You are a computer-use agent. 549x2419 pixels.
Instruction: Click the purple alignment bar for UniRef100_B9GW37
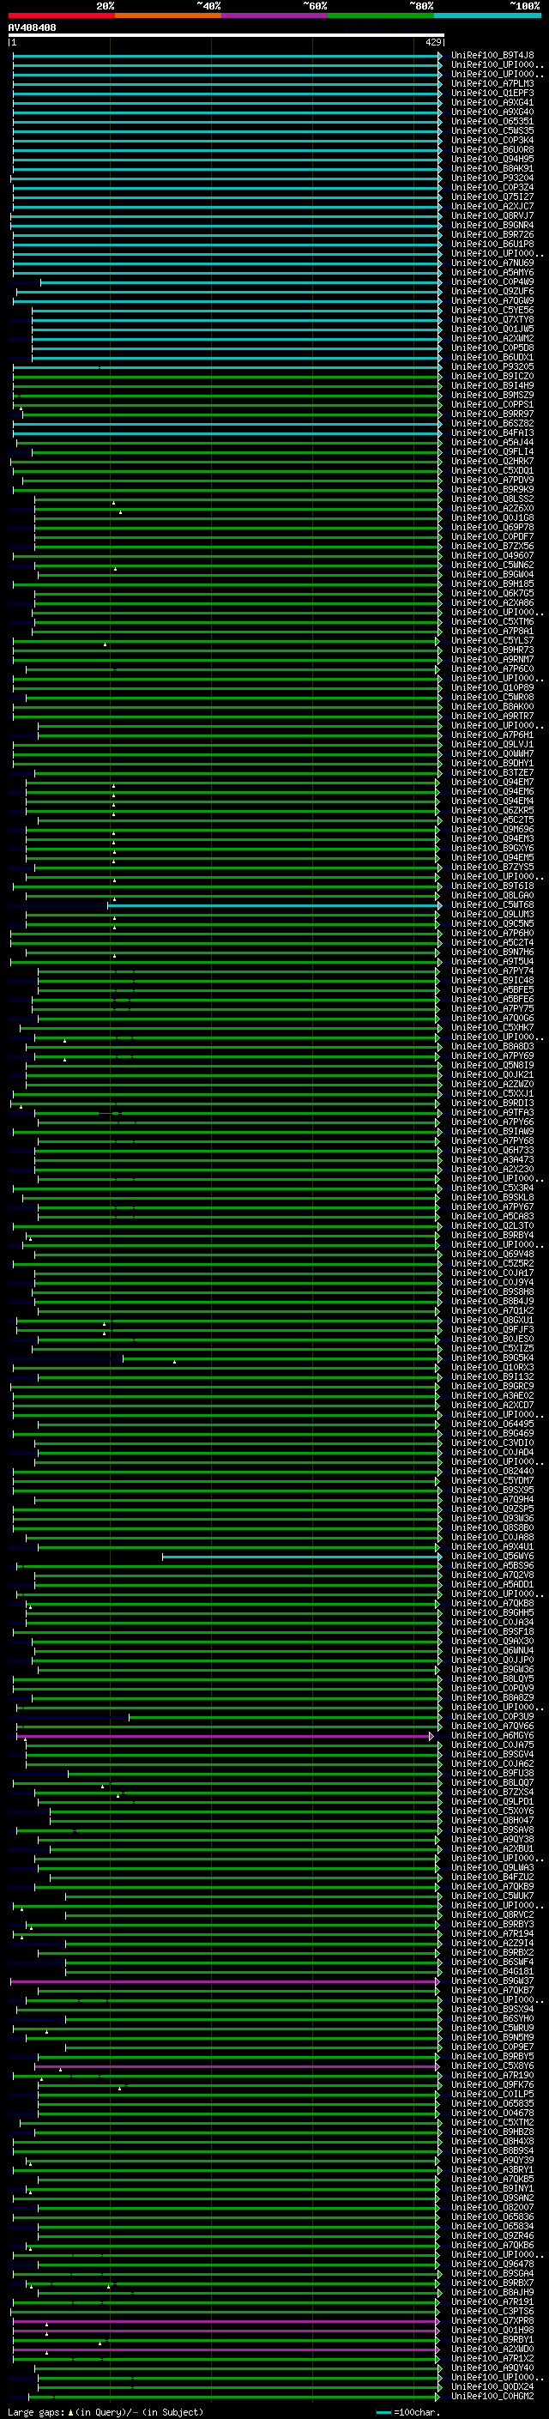pos(224,1981)
